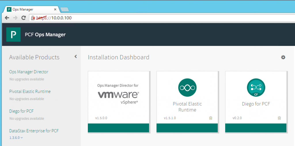Click Ops Manager Director in sidebar
The image size is (295, 146).
(x=29, y=72)
